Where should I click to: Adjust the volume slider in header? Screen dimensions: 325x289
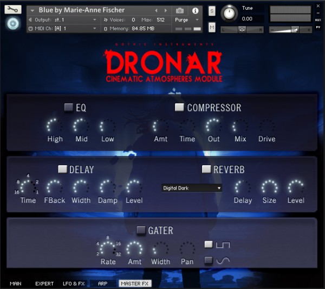pos(290,30)
